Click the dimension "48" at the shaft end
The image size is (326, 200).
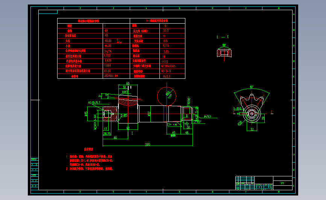(187, 132)
